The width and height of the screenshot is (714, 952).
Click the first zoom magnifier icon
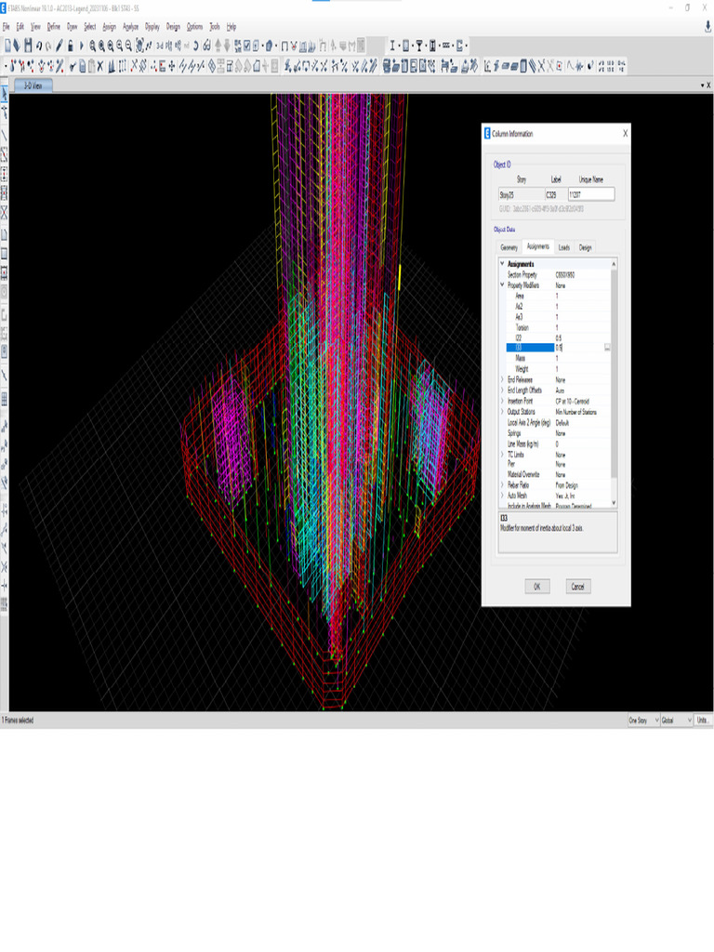(x=93, y=45)
